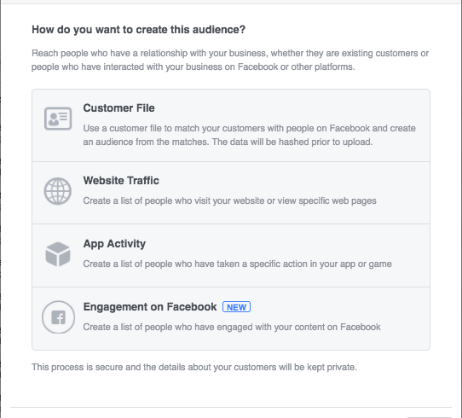Click the engaged with content description
The image size is (462, 418).
232,327
